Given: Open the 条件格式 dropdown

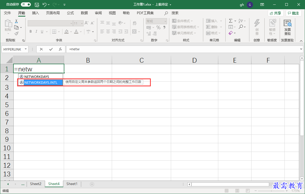Looking at the screenshot, I should (182, 21).
